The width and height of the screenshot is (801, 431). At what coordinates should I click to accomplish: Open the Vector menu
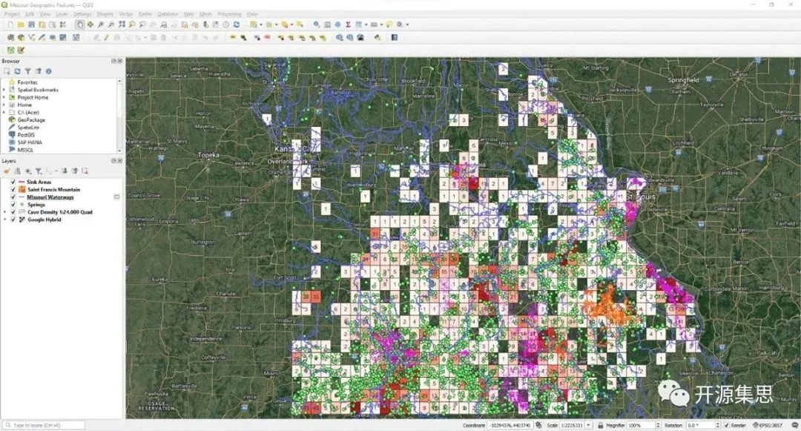125,14
